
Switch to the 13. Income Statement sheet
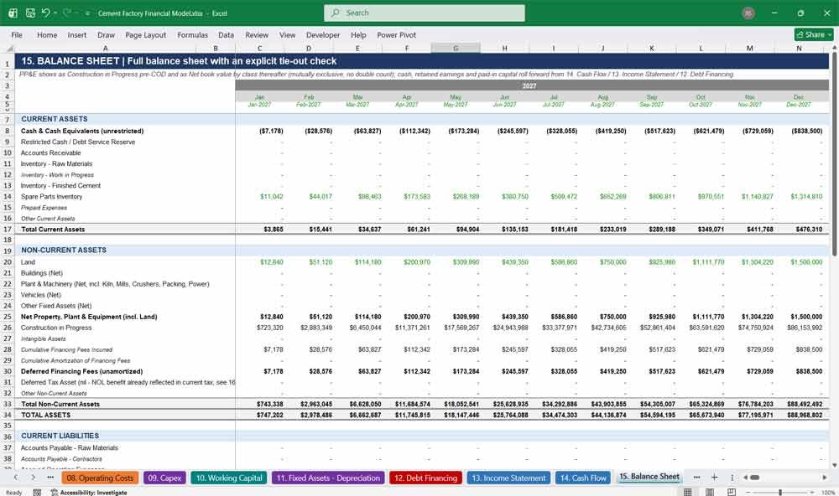tap(509, 478)
